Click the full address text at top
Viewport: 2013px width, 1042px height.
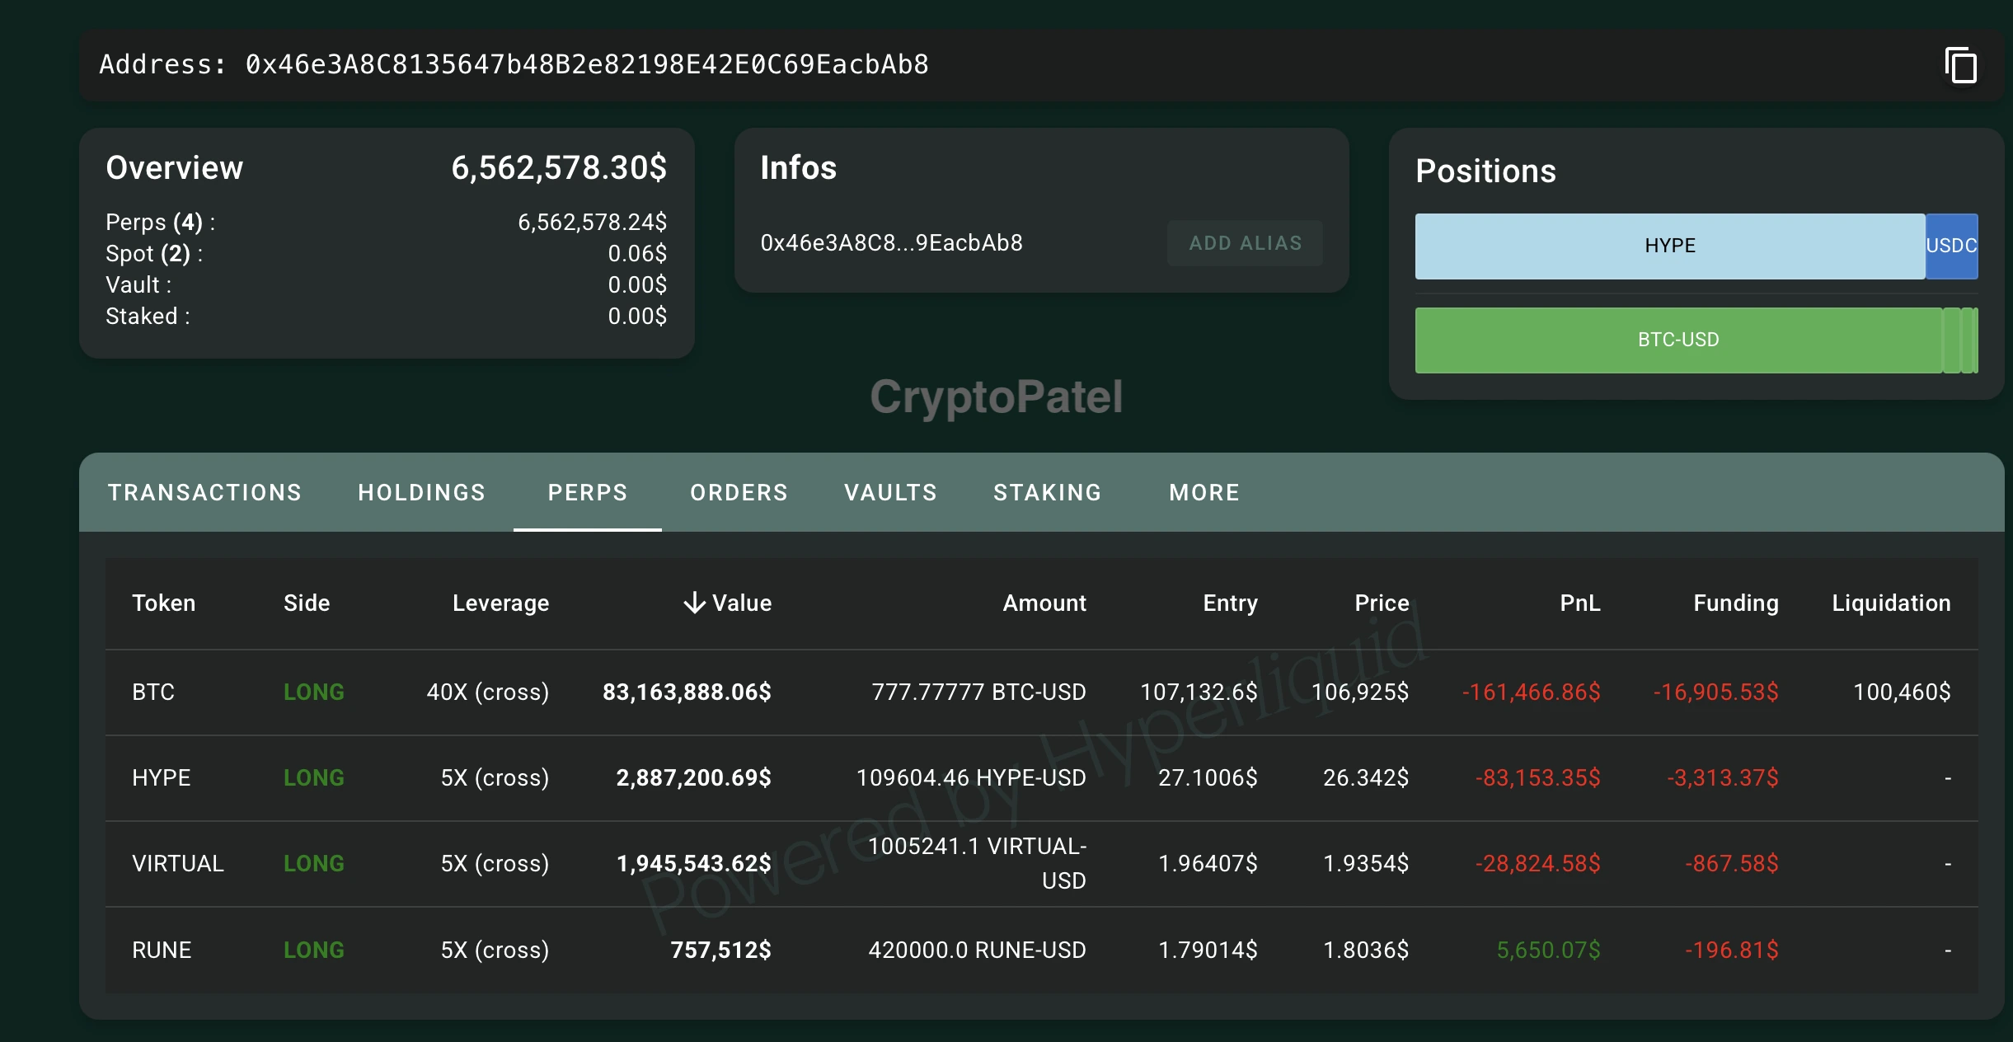(x=587, y=64)
